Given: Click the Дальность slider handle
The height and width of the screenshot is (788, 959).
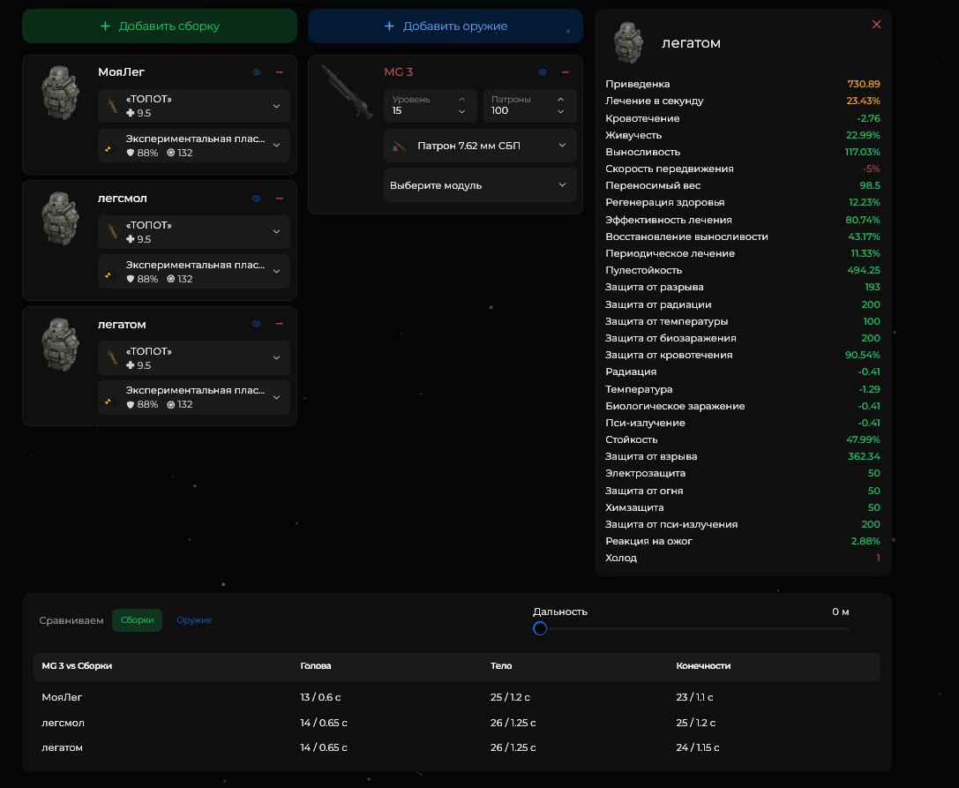Looking at the screenshot, I should (x=539, y=628).
